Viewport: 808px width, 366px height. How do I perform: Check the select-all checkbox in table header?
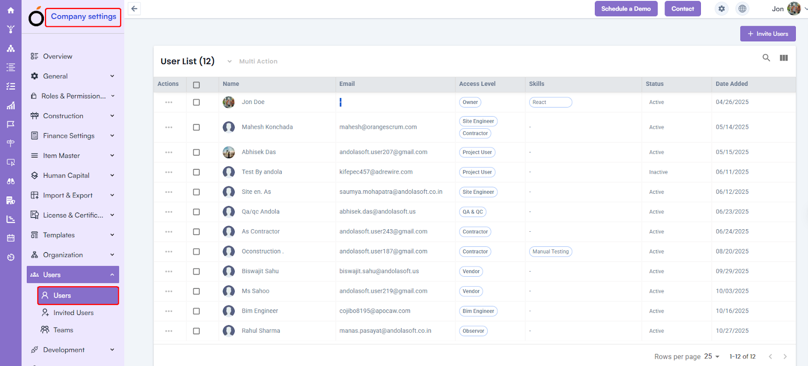196,85
